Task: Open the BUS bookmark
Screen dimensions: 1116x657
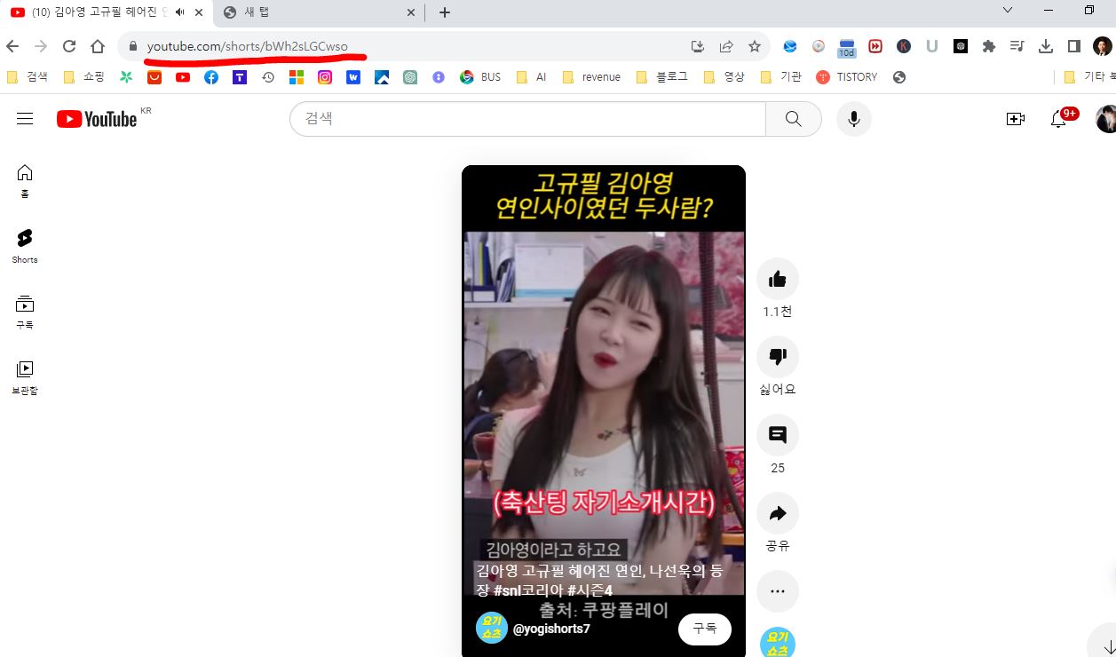Action: point(480,77)
